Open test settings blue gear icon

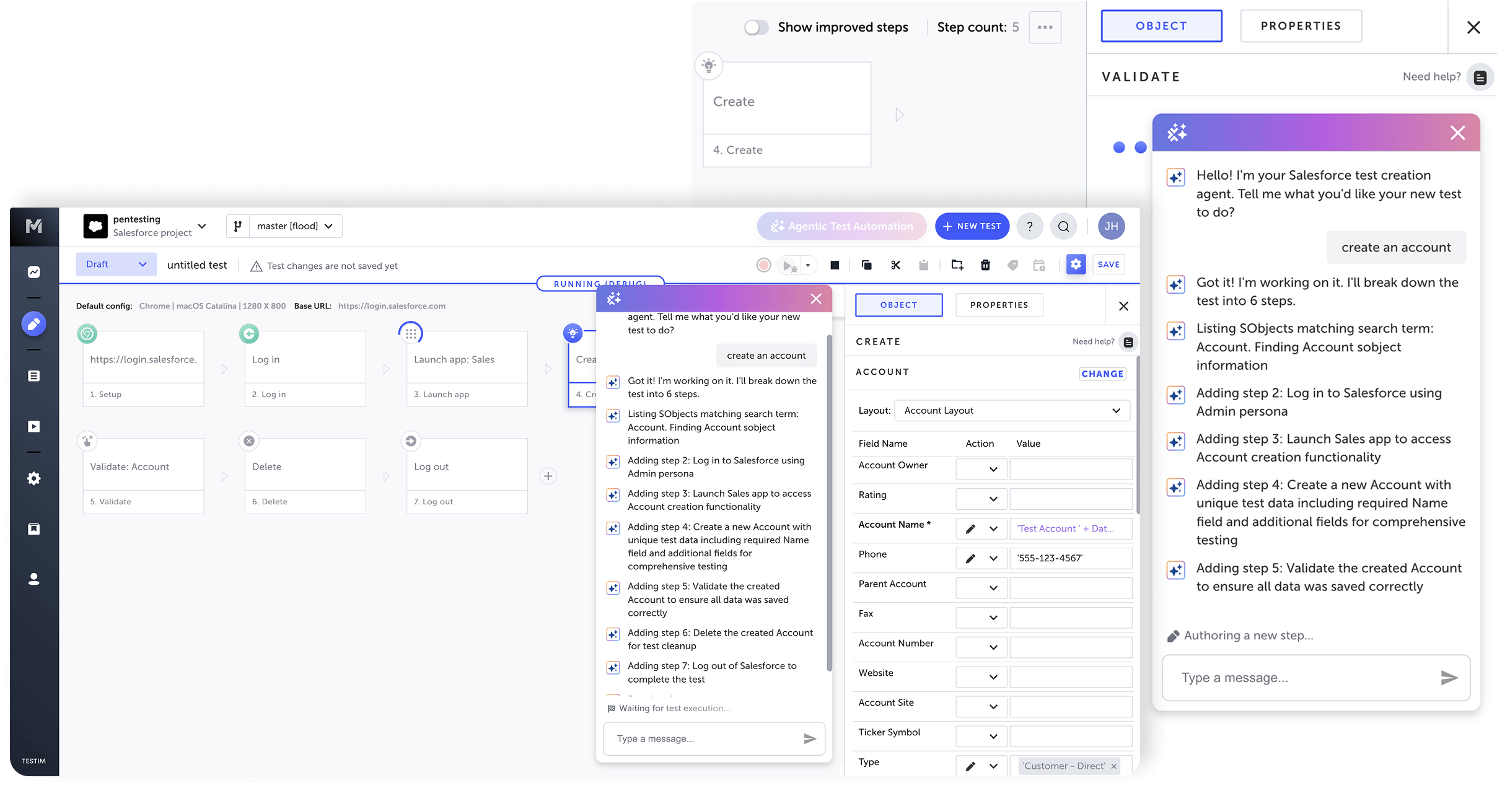coord(1076,265)
